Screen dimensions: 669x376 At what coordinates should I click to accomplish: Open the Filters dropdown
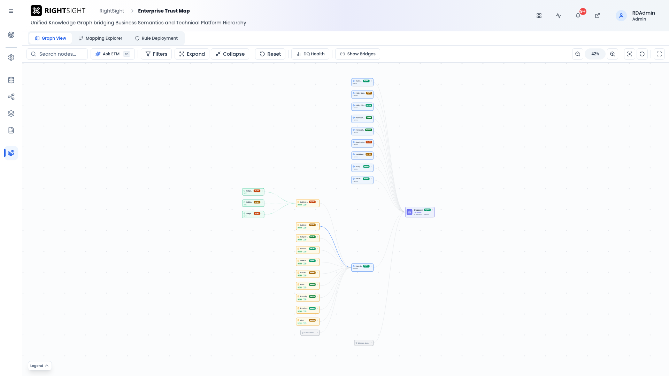click(156, 54)
